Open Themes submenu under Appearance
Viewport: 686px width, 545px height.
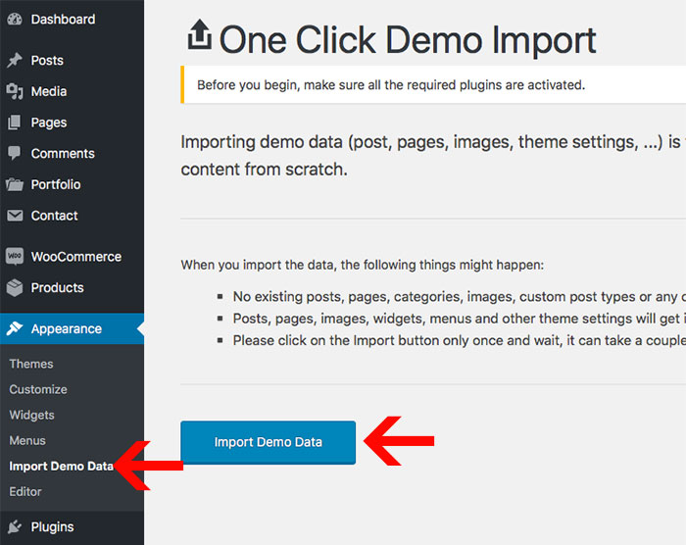(31, 364)
